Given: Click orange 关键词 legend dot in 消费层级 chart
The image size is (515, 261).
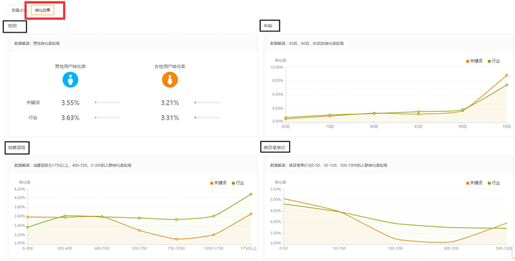Looking at the screenshot, I should (211, 183).
